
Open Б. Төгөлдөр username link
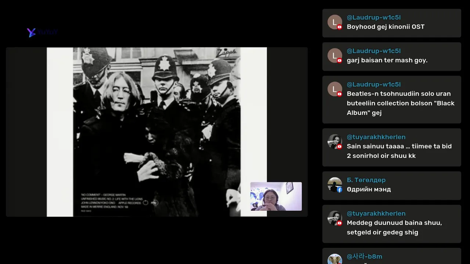click(x=366, y=180)
